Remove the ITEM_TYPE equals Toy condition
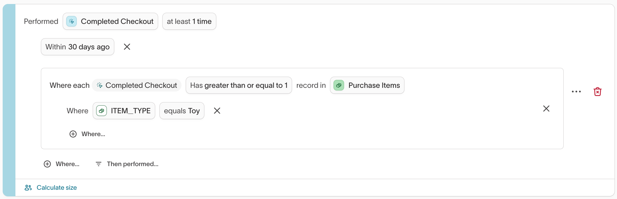The image size is (617, 199). point(217,111)
